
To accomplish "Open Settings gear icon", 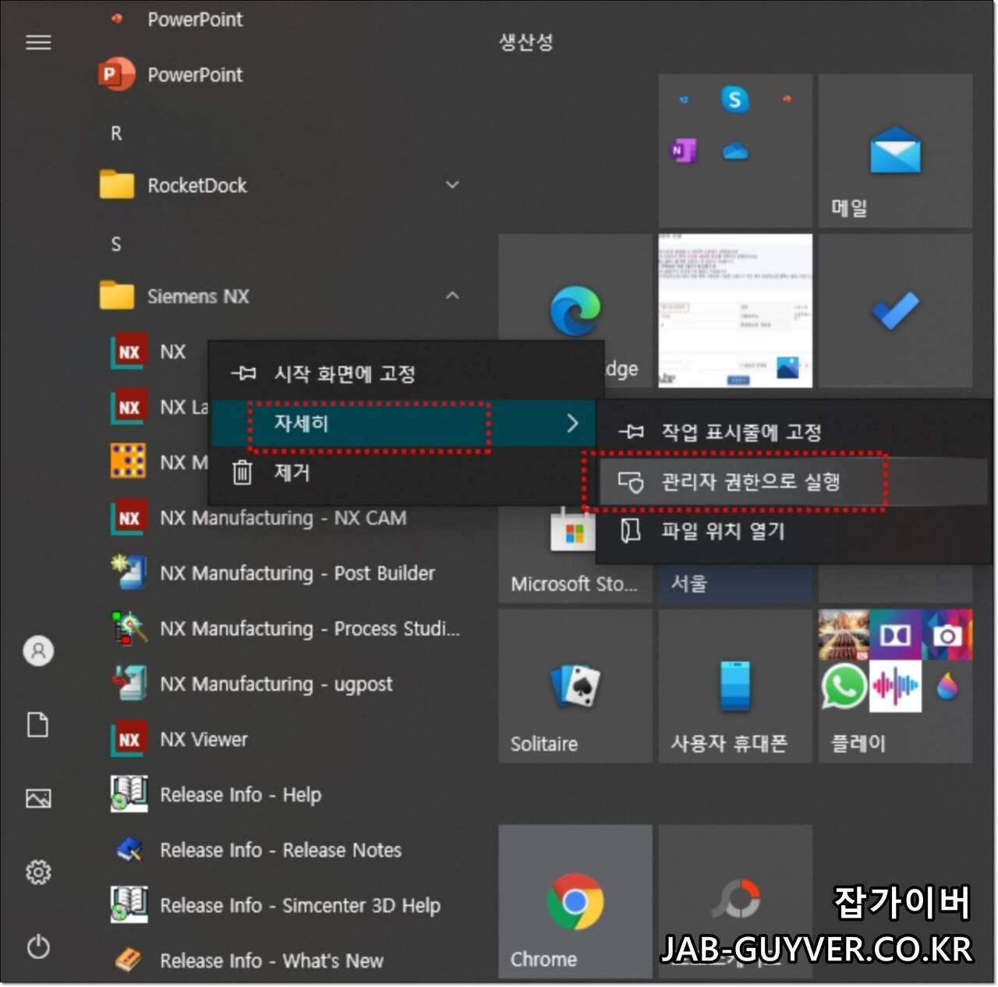I will pos(38,872).
